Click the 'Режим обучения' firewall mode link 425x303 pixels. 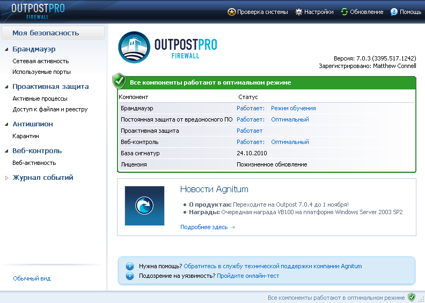tap(293, 108)
